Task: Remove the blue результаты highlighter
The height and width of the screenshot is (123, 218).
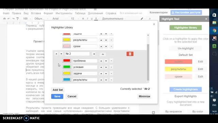Action: point(111,80)
